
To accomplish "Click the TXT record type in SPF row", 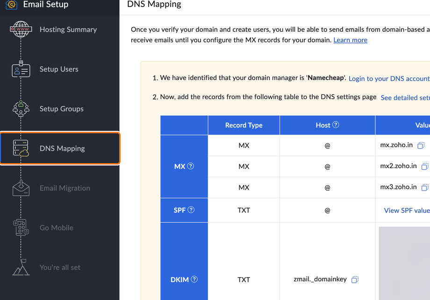I will (x=244, y=210).
